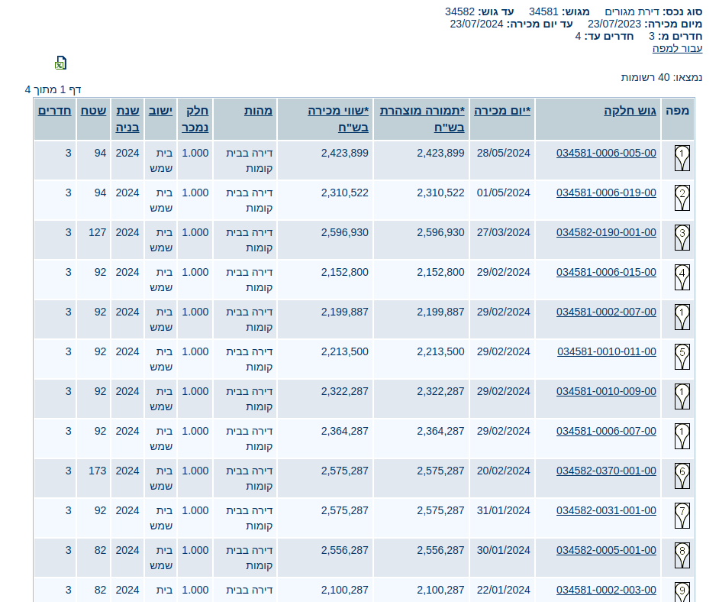Viewport: 719px width, 602px height.
Task: Sort by מהות column header
Action: 258,111
